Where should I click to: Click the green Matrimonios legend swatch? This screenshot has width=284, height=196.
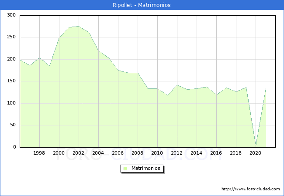pyautogui.click(x=125, y=169)
